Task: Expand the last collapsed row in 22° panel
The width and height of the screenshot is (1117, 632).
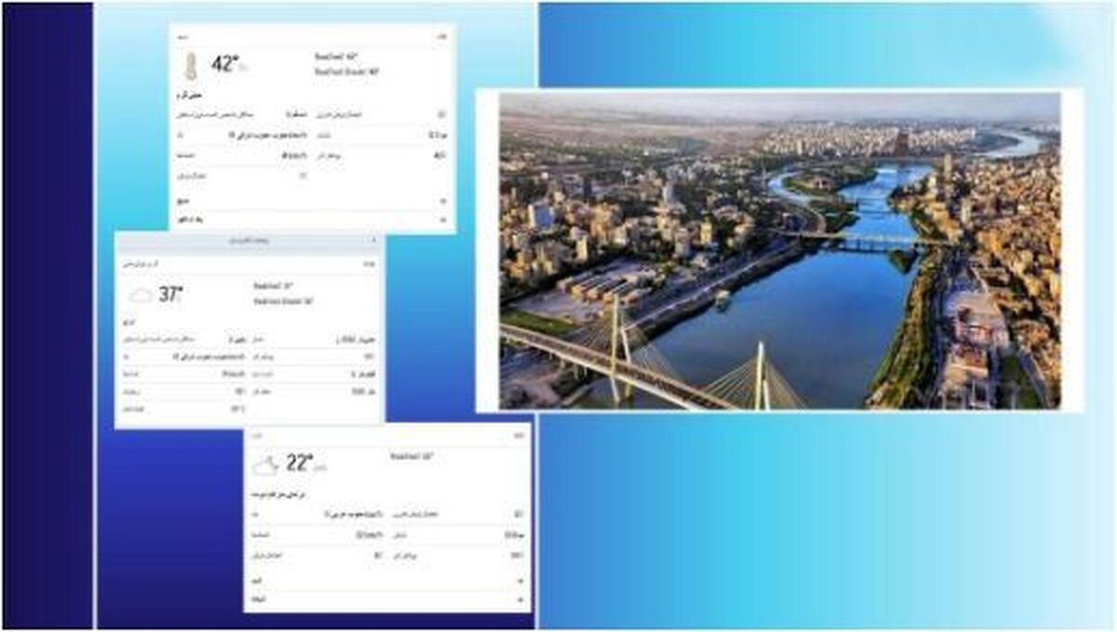Action: (387, 599)
